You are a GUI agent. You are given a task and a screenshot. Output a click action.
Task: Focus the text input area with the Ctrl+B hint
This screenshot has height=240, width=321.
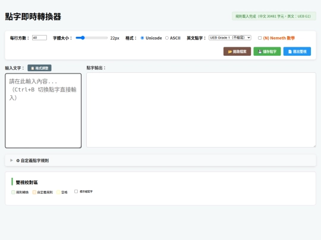pos(43,111)
